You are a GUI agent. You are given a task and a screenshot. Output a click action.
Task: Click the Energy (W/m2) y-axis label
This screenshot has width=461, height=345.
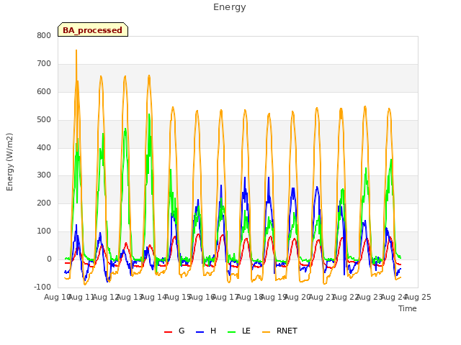[9, 162]
